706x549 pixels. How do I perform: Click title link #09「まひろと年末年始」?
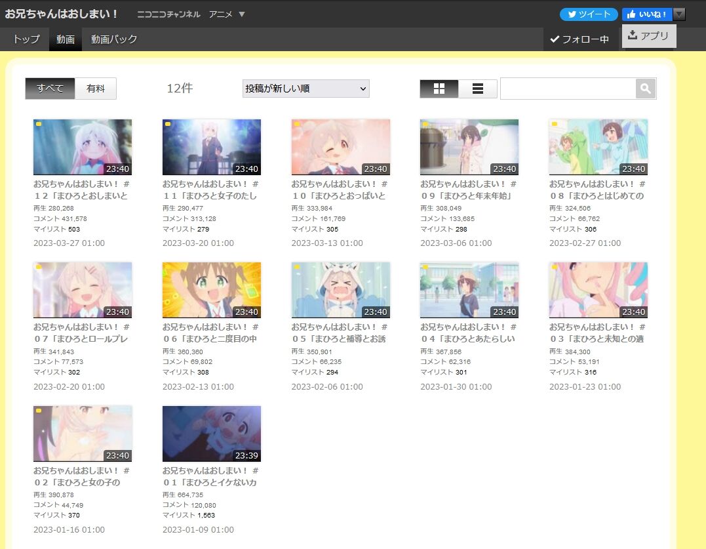click(468, 190)
